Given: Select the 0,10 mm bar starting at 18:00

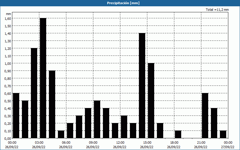Looking at the screenshot, I should [178, 134].
